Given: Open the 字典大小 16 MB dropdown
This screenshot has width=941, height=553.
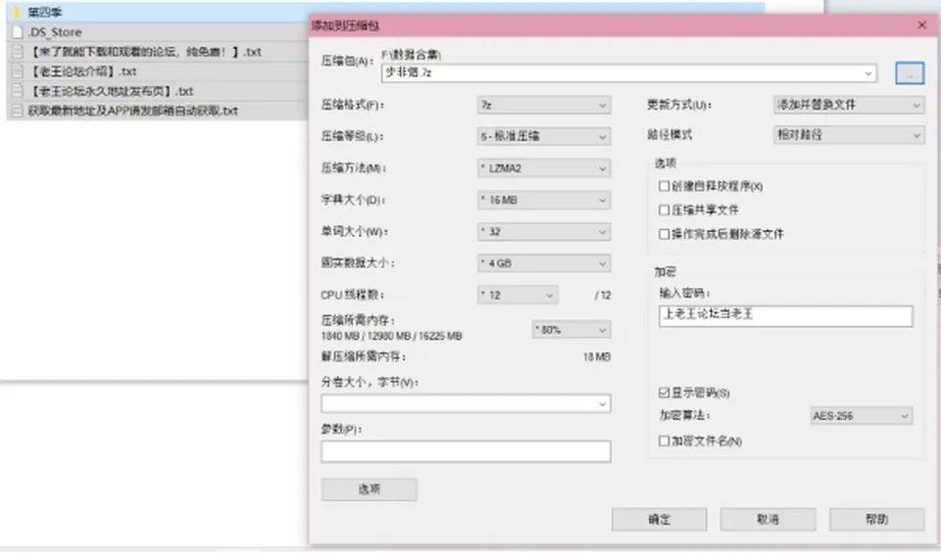Looking at the screenshot, I should (544, 200).
